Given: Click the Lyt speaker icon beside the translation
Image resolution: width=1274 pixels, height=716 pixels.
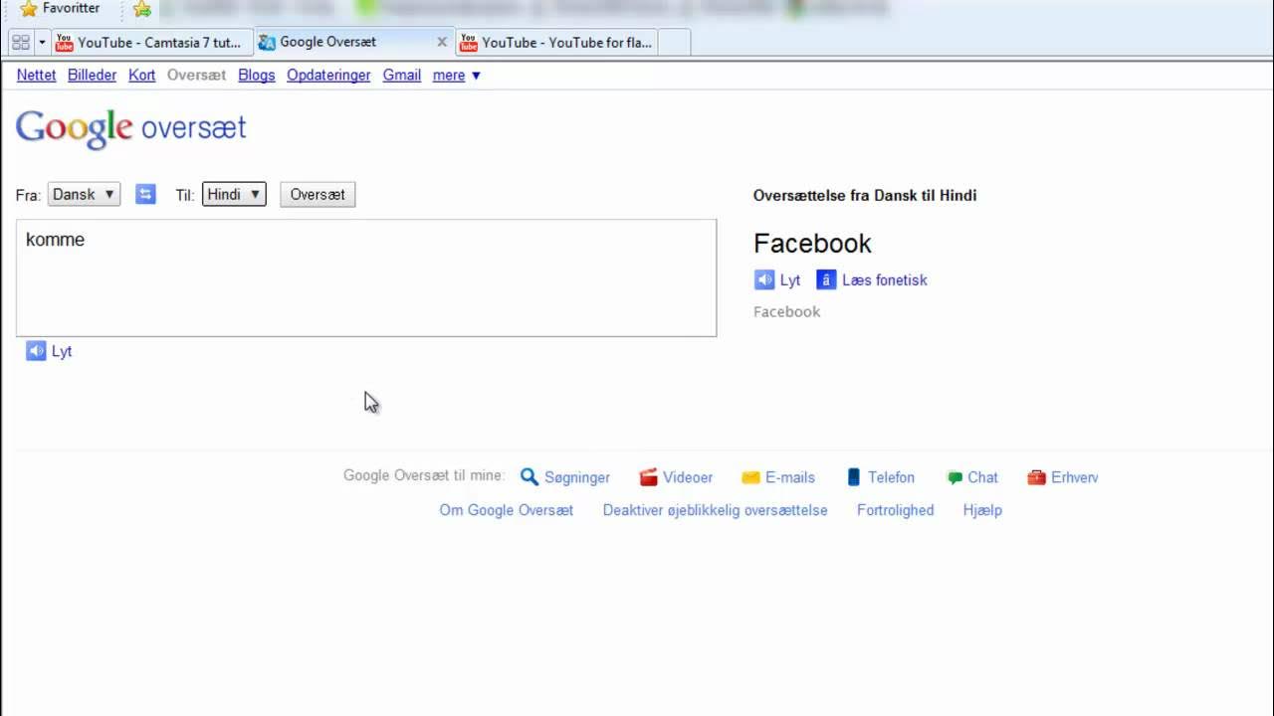Looking at the screenshot, I should click(763, 279).
